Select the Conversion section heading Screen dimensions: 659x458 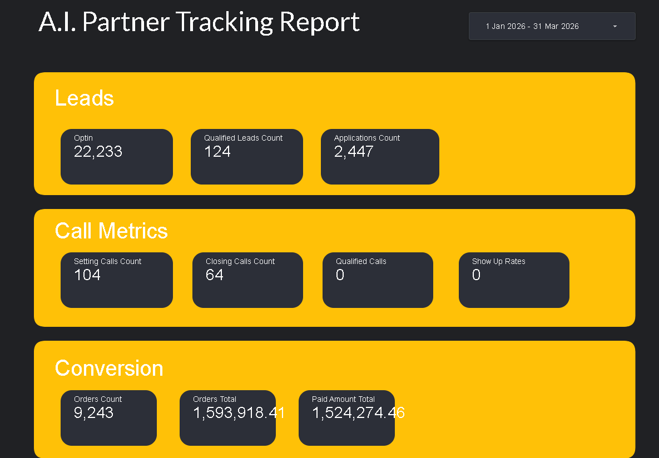click(109, 369)
